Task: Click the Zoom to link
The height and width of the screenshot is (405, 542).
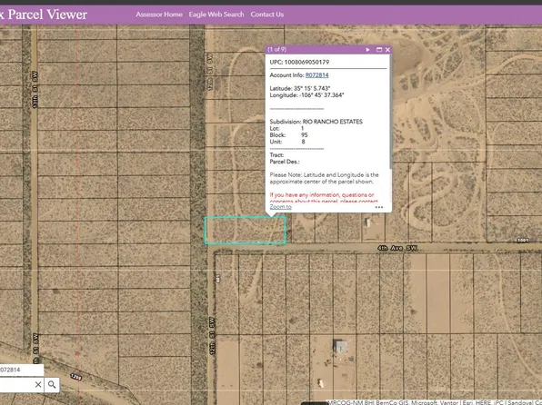Action: click(281, 207)
